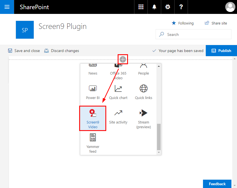The height and width of the screenshot is (188, 237).
Task: Open the user profile avatar
Action: [x=230, y=7]
